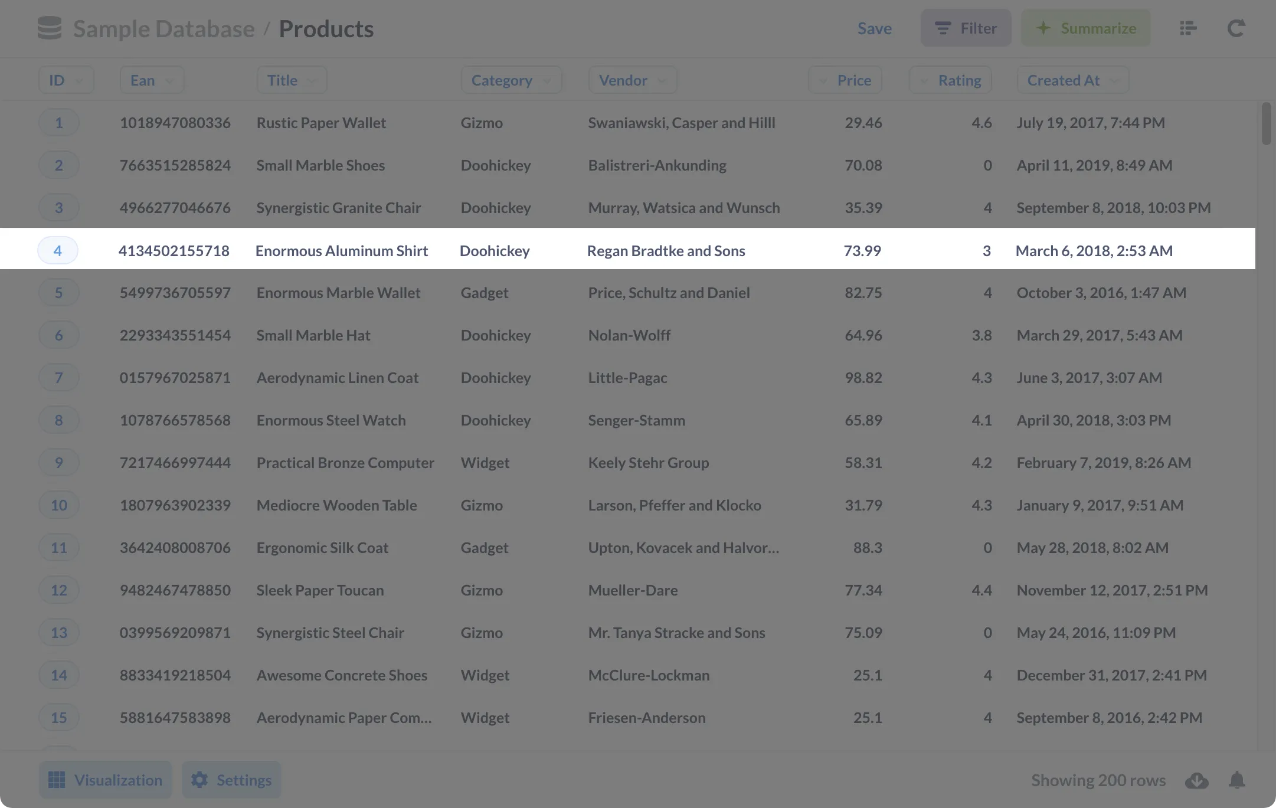Click the row grouping icon in toolbar

click(x=1189, y=27)
